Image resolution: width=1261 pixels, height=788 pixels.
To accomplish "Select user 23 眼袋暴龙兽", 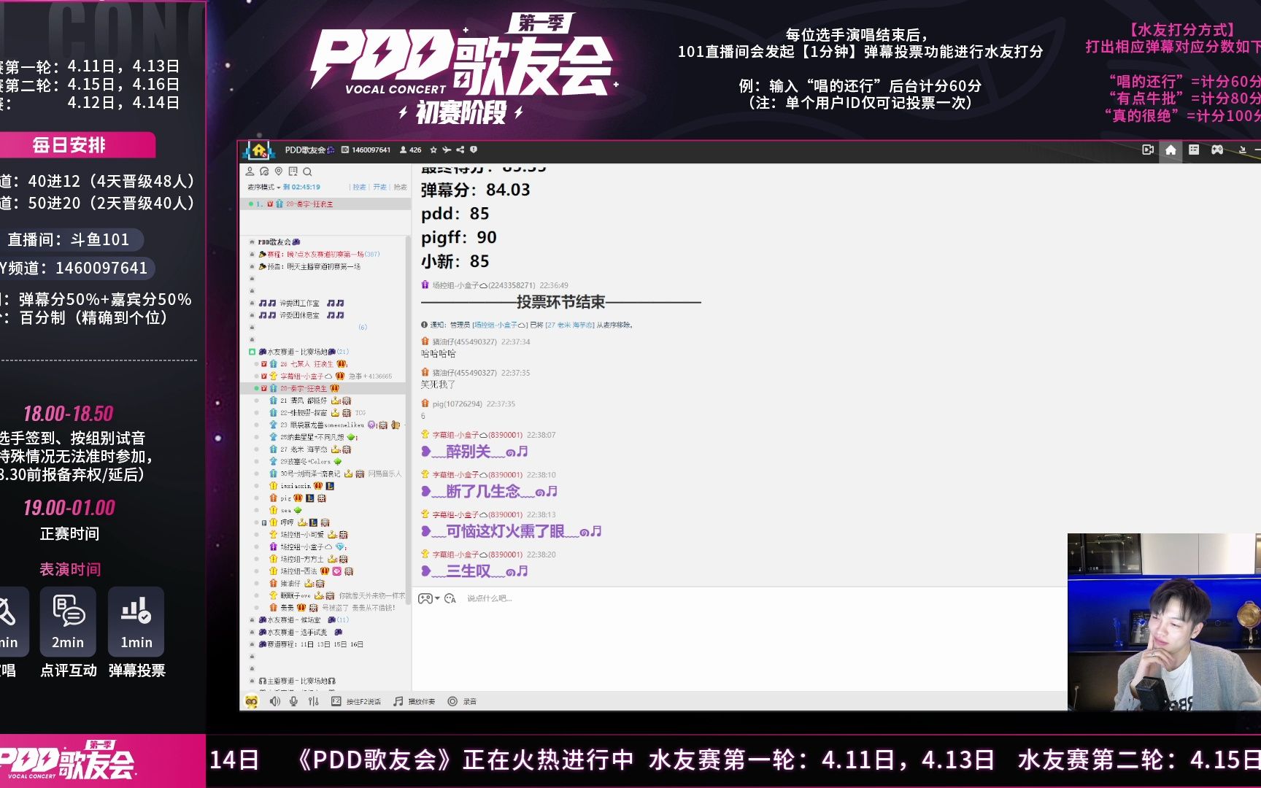I will [x=321, y=425].
